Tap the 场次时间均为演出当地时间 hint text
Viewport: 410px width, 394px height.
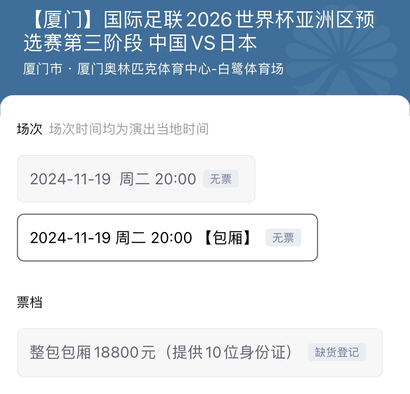coord(129,129)
